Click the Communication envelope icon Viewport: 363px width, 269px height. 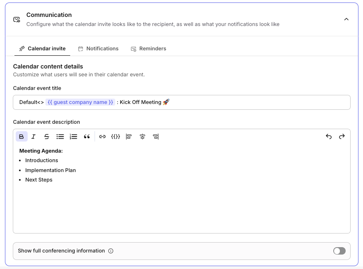pyautogui.click(x=17, y=19)
